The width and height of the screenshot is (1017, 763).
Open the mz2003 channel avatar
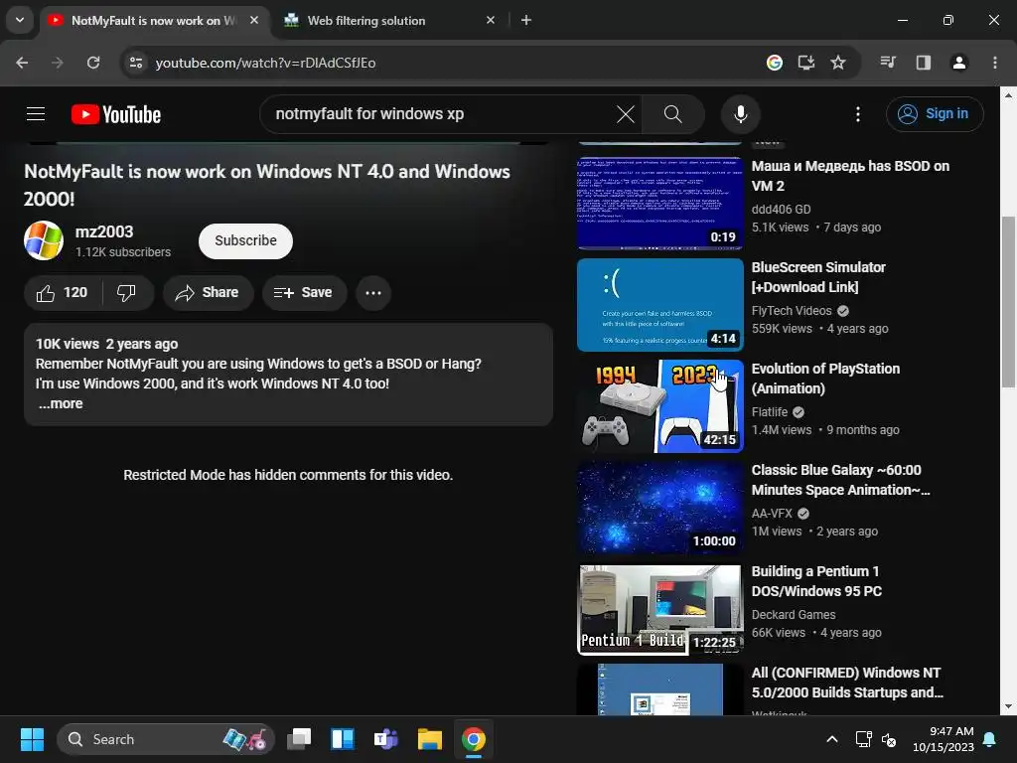[44, 240]
